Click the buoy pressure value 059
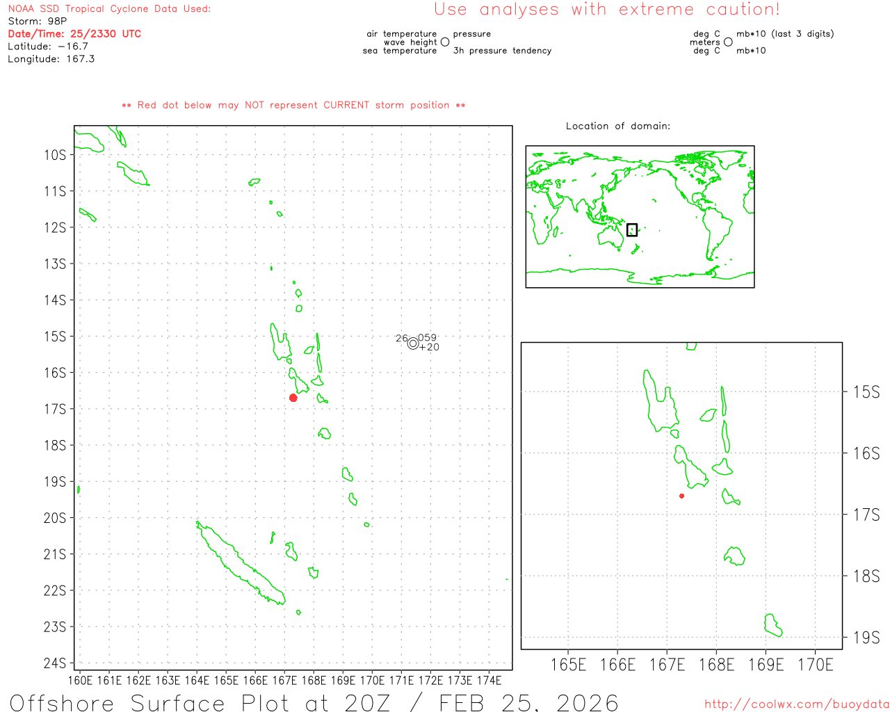Viewport: 890px width, 712px height. point(427,338)
